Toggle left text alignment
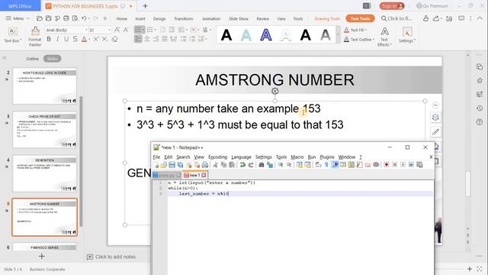488x275 pixels. tap(138, 39)
